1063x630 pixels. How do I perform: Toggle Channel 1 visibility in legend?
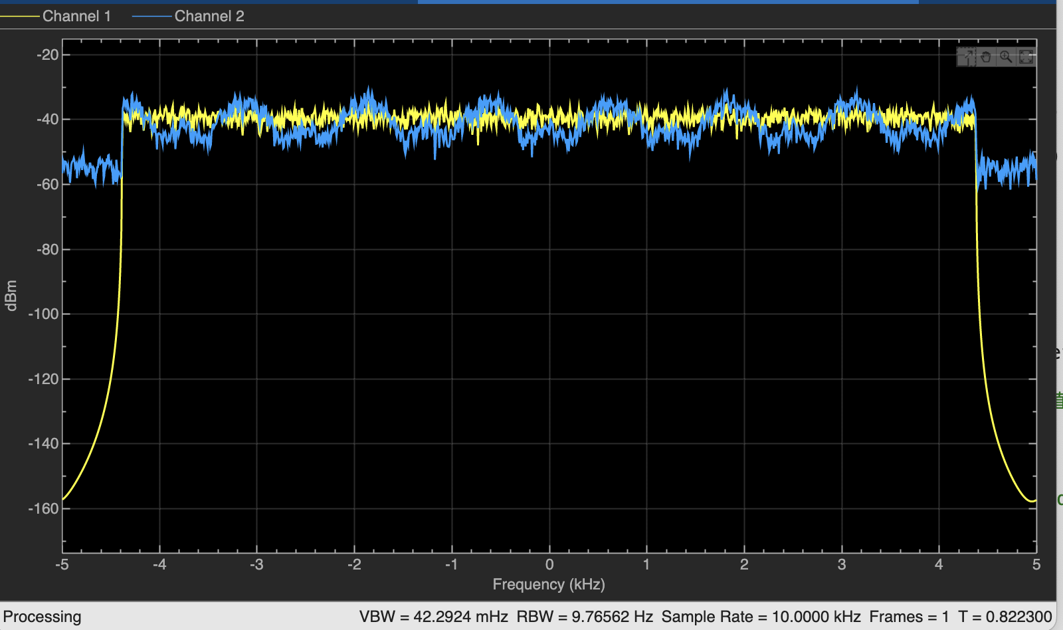76,16
